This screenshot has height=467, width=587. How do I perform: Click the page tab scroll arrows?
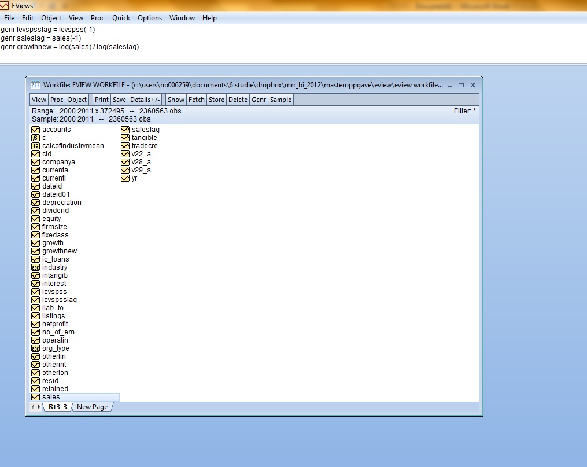[x=36, y=407]
